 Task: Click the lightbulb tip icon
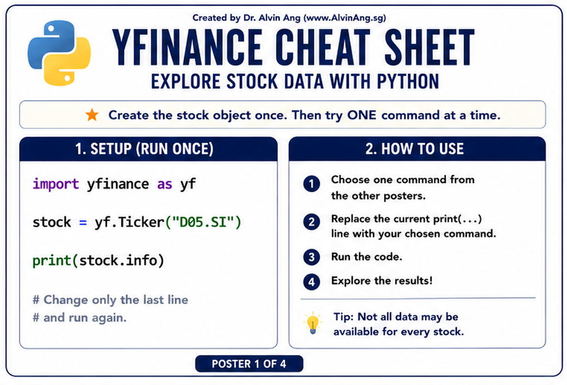(312, 323)
